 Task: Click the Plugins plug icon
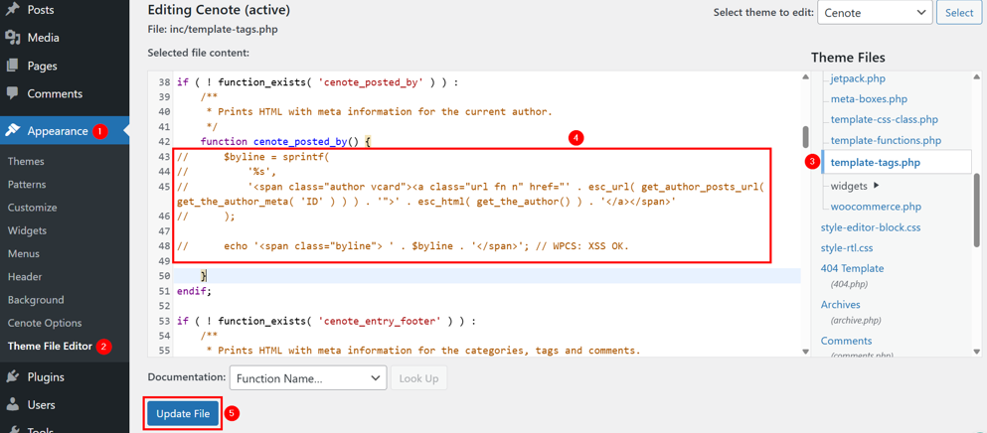[x=13, y=377]
